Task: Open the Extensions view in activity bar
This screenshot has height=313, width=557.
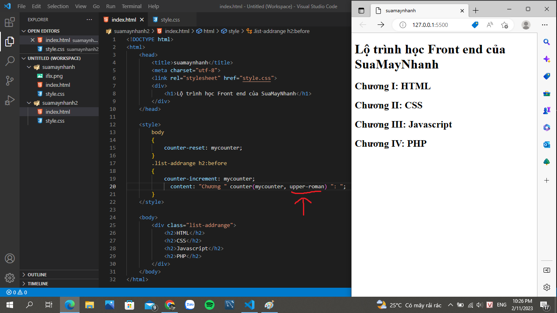Action: [10, 22]
